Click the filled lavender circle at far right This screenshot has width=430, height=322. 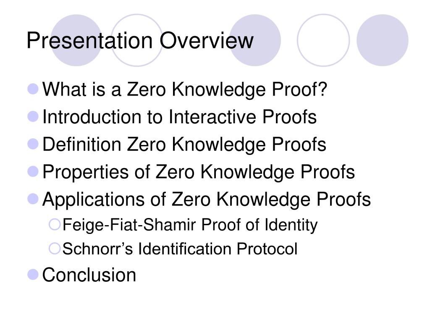coord(383,40)
